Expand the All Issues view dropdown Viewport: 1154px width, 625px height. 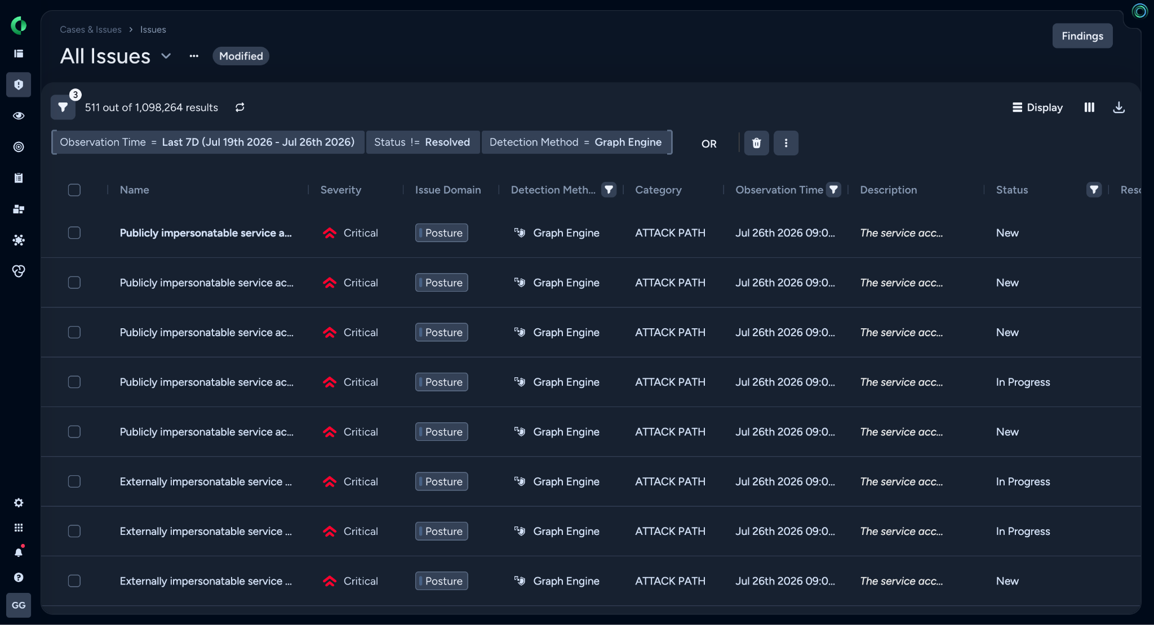point(166,56)
